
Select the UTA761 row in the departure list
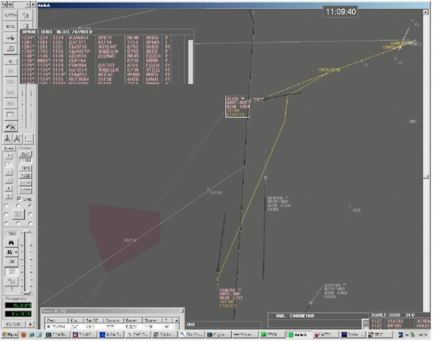pyautogui.click(x=400, y=321)
